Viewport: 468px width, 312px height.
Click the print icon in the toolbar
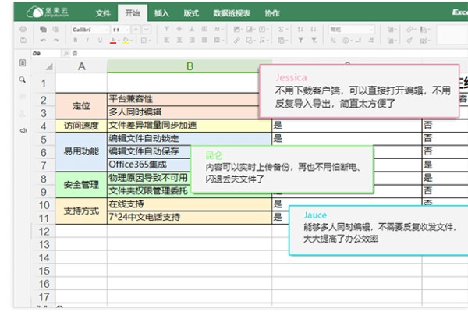coord(23,30)
